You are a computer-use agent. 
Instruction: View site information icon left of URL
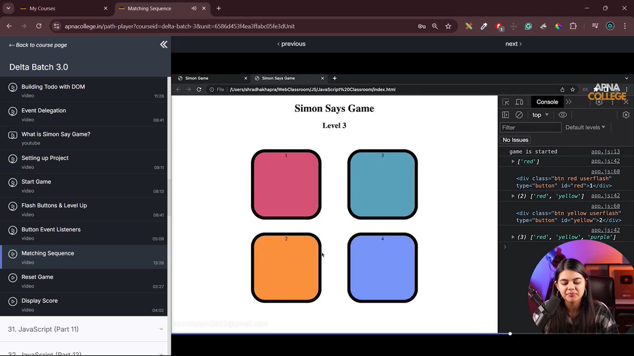[57, 26]
